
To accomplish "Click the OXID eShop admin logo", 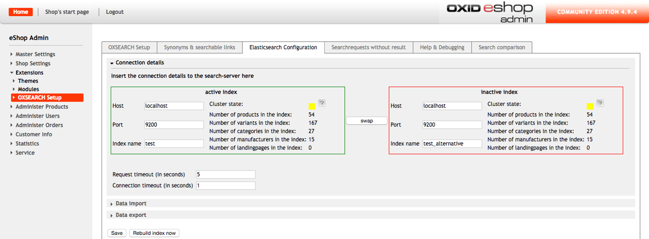I will click(490, 12).
